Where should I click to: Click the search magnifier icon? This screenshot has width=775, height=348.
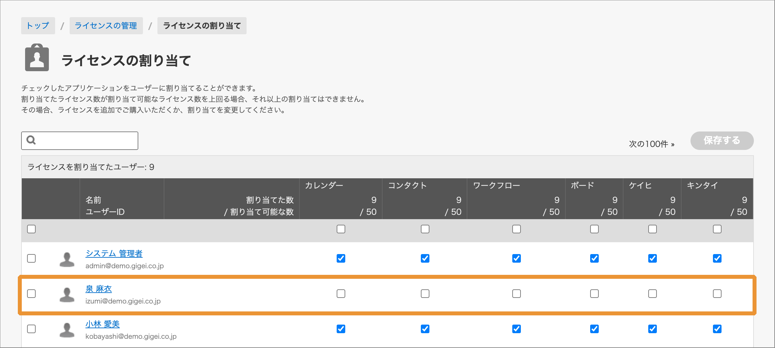pos(31,140)
